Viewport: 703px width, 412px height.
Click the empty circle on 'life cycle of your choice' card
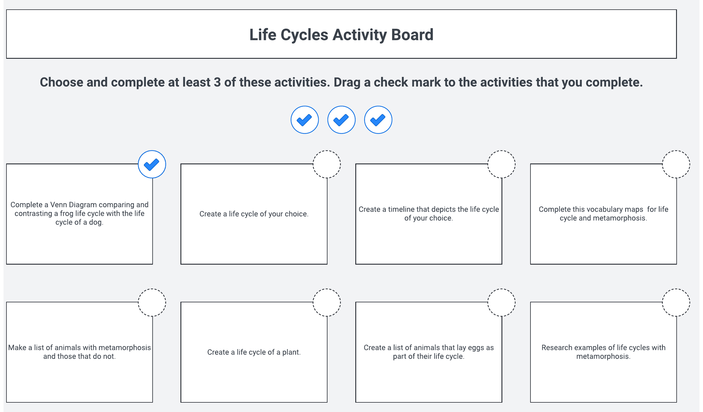point(327,164)
